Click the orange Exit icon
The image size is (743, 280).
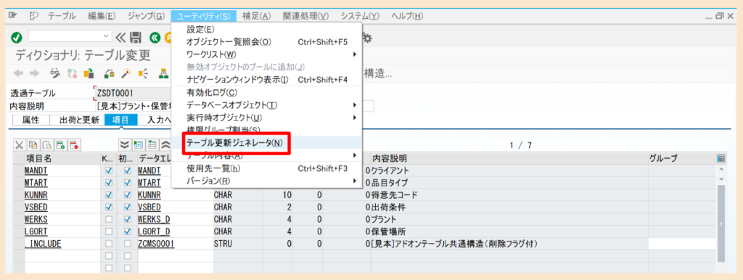pos(168,38)
